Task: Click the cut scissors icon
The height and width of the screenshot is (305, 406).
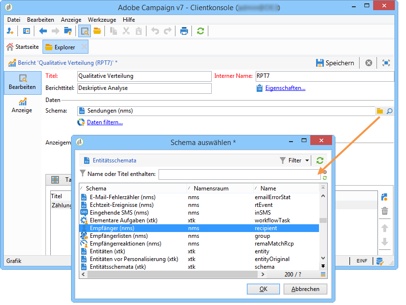Action: click(126, 31)
